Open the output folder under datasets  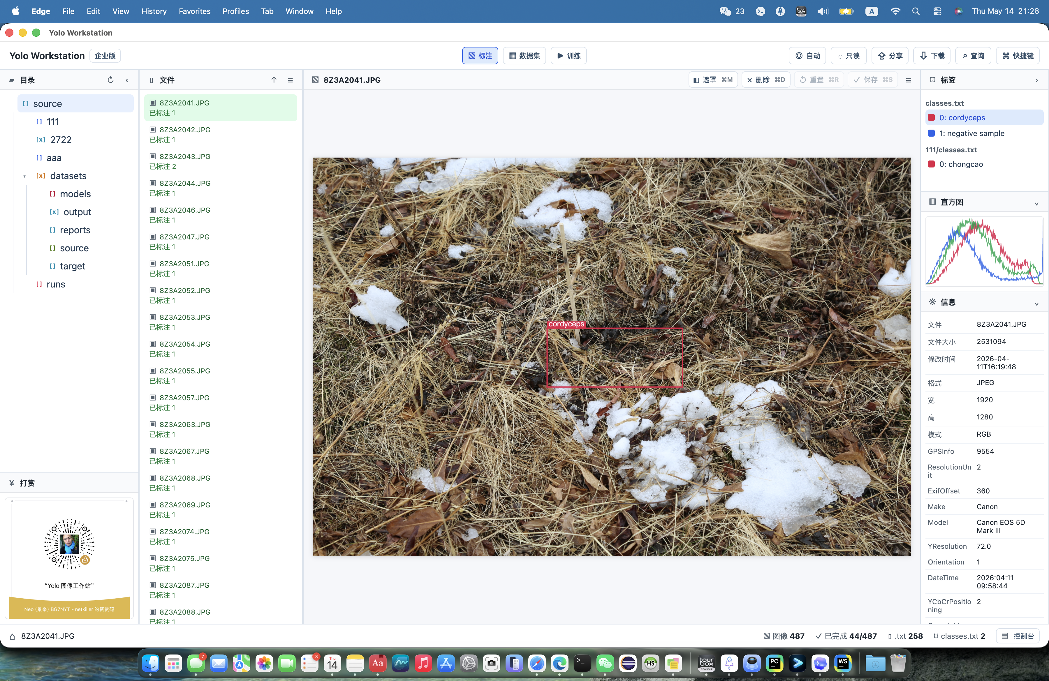[77, 212]
